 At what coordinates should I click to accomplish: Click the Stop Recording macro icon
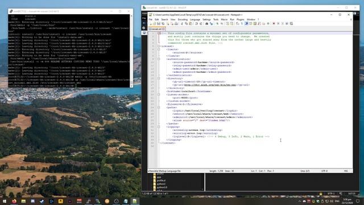click(278, 23)
